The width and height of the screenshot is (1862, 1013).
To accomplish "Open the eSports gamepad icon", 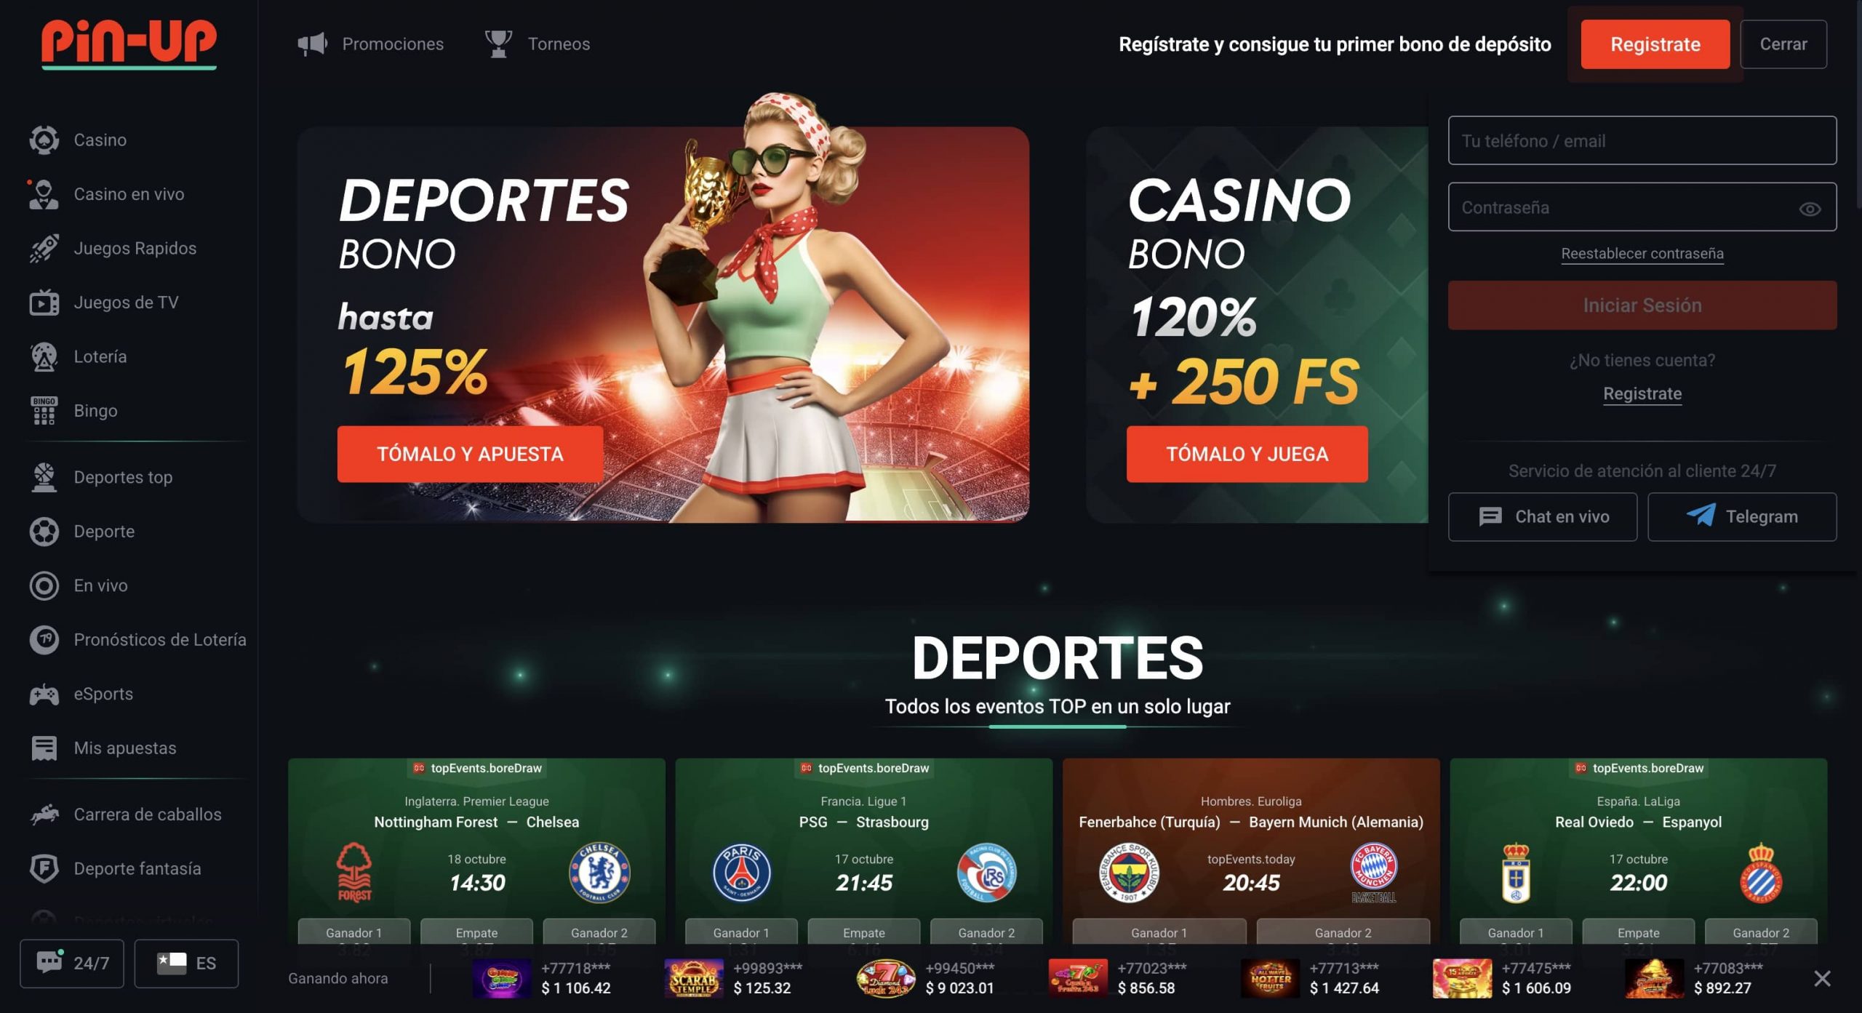I will [44, 694].
